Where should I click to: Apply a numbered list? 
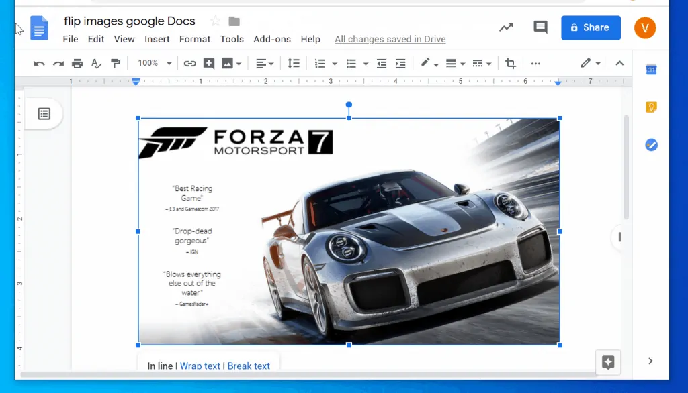click(x=320, y=64)
